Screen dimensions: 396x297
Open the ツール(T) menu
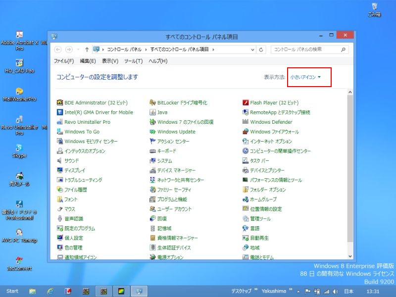click(133, 61)
